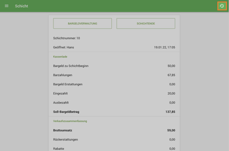Select the Soll-Bargeldbetrag label
The width and height of the screenshot is (229, 151).
pos(66,112)
